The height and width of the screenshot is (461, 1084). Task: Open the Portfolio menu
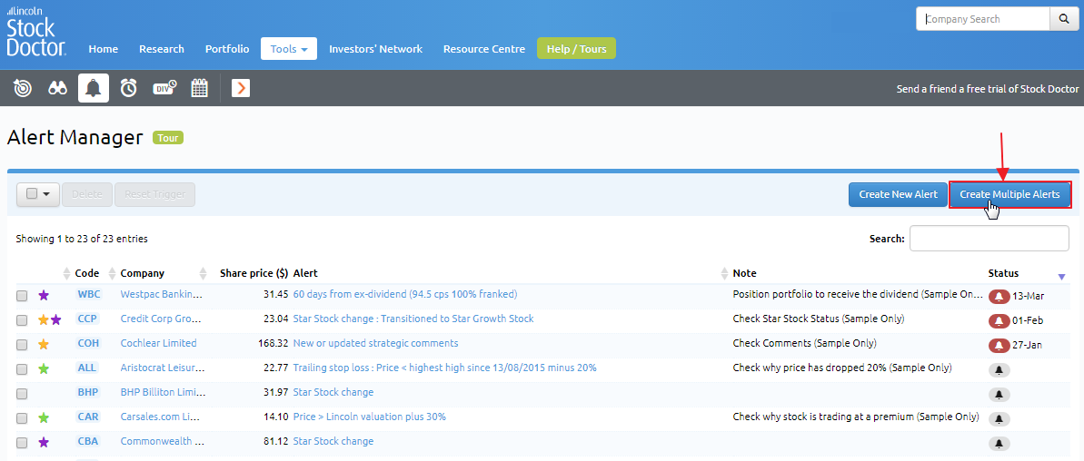tap(227, 49)
